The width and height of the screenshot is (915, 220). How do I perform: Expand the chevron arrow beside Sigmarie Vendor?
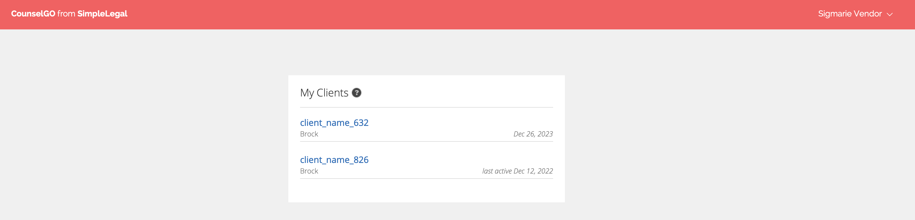[890, 14]
